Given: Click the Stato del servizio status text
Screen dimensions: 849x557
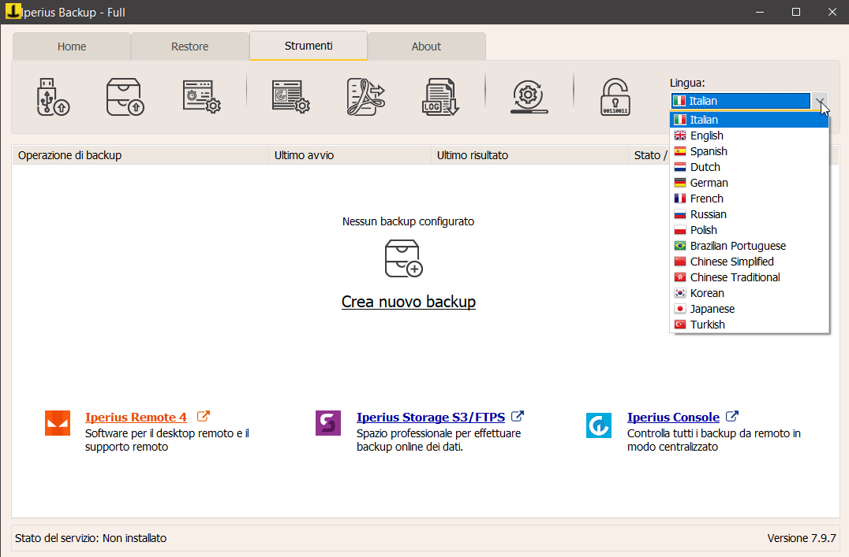Looking at the screenshot, I should click(91, 538).
